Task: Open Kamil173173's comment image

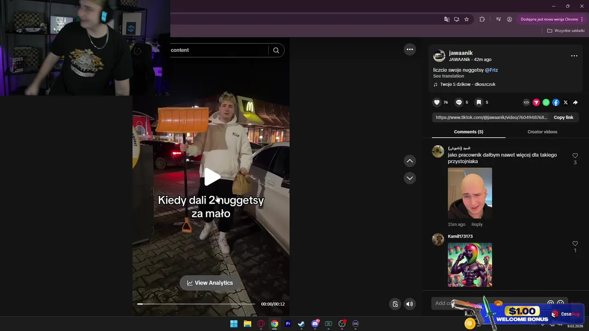Action: (x=470, y=265)
